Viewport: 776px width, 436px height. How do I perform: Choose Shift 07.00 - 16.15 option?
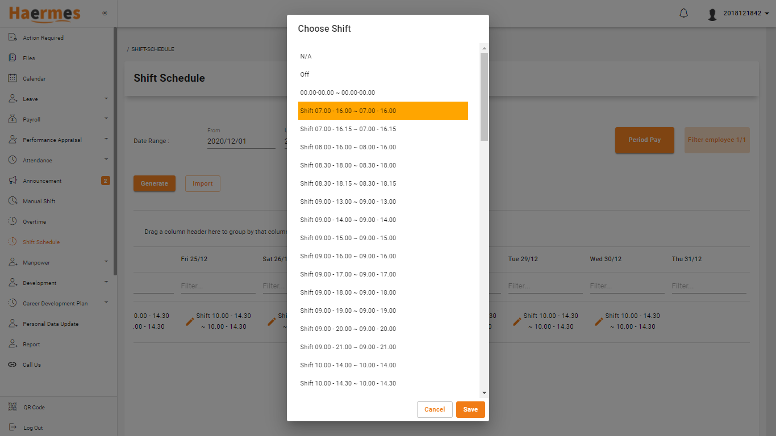click(383, 129)
